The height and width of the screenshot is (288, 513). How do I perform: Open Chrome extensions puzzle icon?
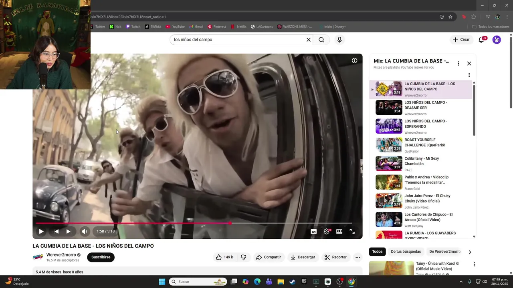(474, 17)
